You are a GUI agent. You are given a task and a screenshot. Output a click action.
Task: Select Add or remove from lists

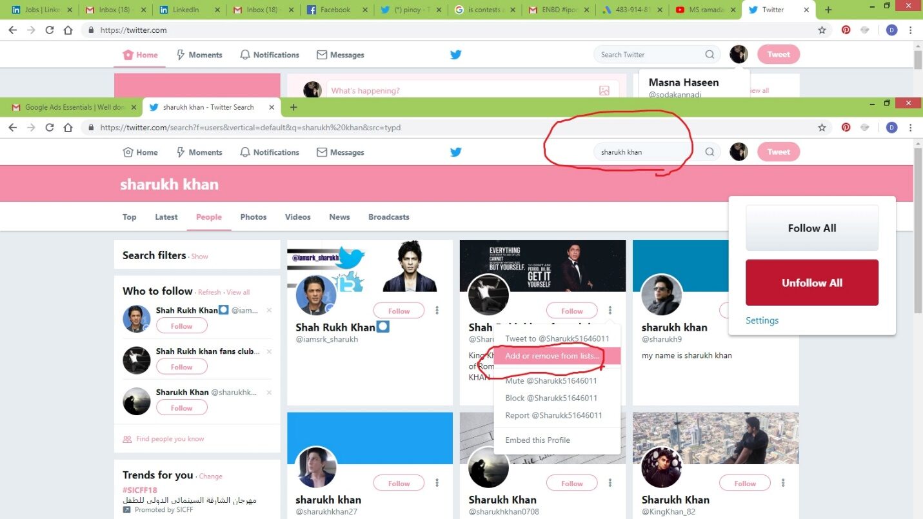coord(552,356)
